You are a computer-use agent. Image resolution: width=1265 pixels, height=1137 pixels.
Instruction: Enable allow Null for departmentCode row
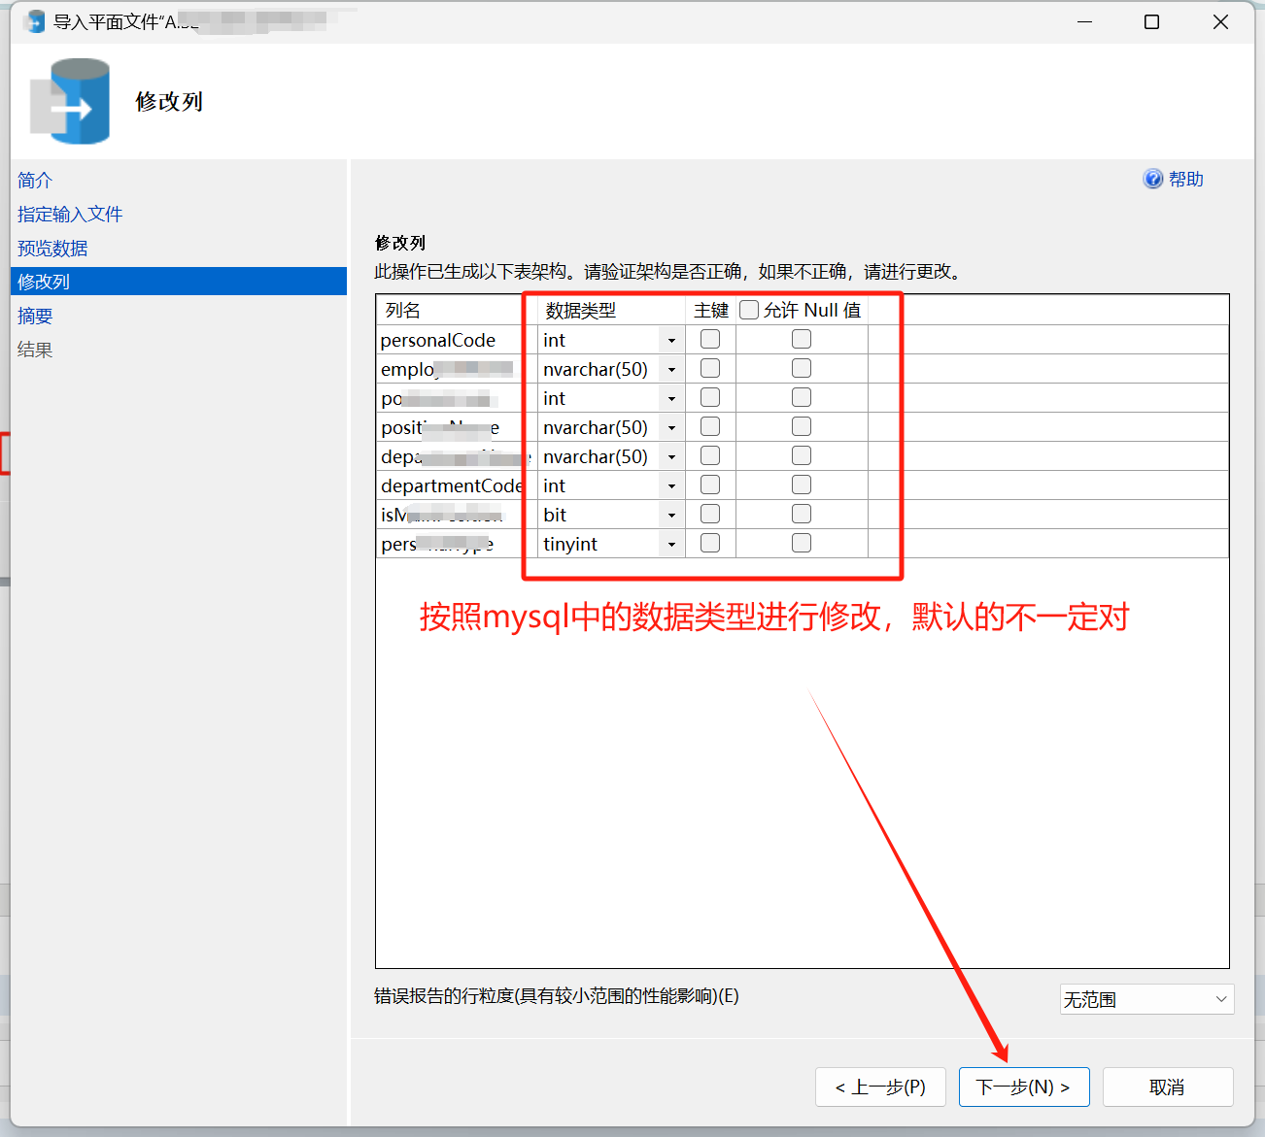[802, 485]
